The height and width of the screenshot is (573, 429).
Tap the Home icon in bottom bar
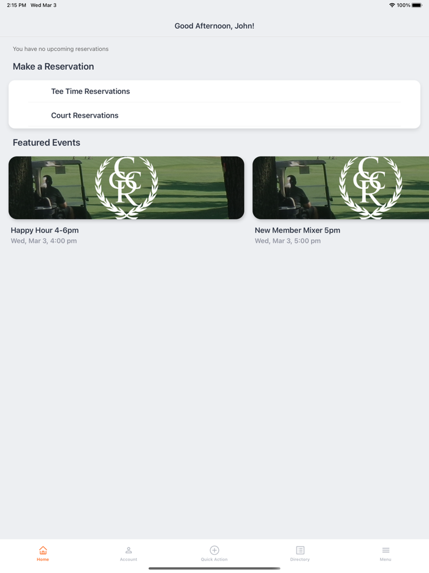43,550
